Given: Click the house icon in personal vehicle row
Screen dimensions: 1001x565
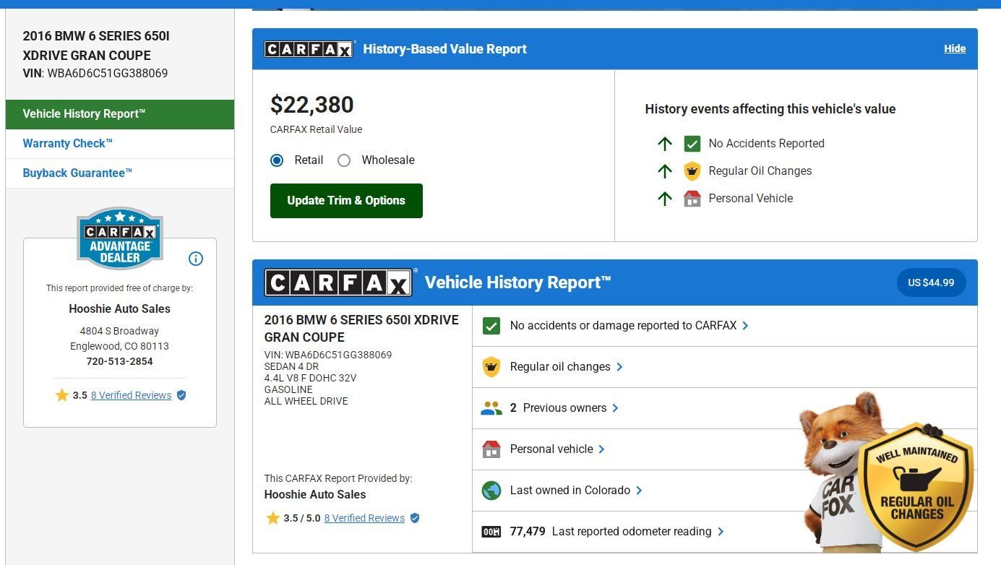Looking at the screenshot, I should pyautogui.click(x=491, y=449).
